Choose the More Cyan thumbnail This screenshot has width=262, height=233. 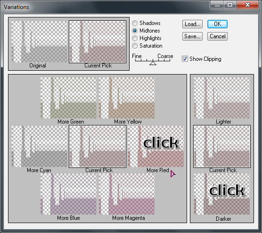[40, 146]
